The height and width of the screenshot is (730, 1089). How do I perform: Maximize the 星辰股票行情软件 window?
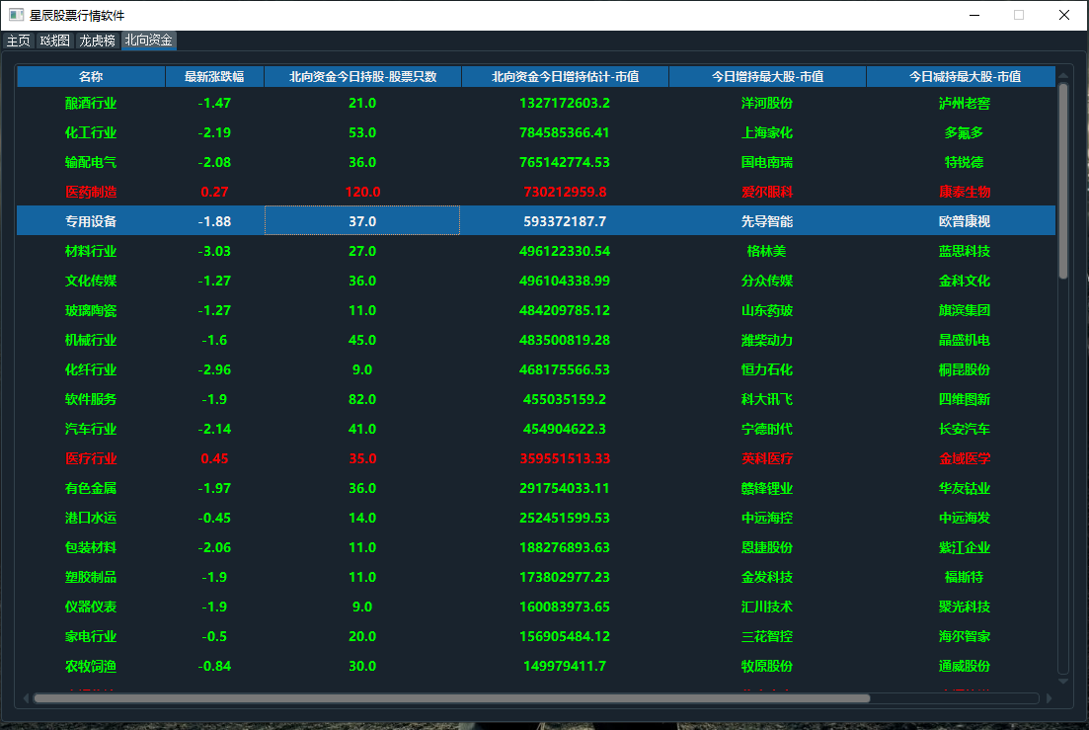tap(1019, 15)
